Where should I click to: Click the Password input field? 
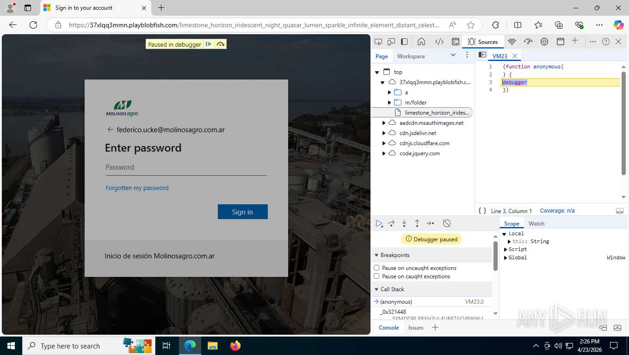[x=186, y=167]
